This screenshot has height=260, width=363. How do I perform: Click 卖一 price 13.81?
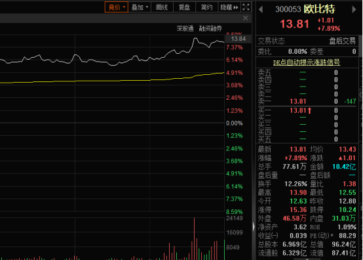298,101
